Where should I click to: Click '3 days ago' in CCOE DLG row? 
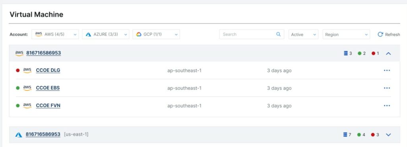[x=279, y=70]
